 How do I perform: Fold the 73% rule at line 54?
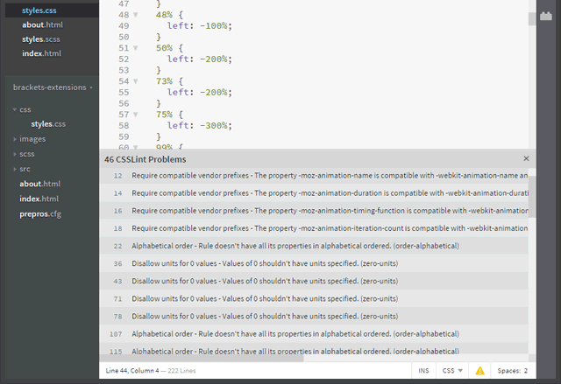click(135, 81)
